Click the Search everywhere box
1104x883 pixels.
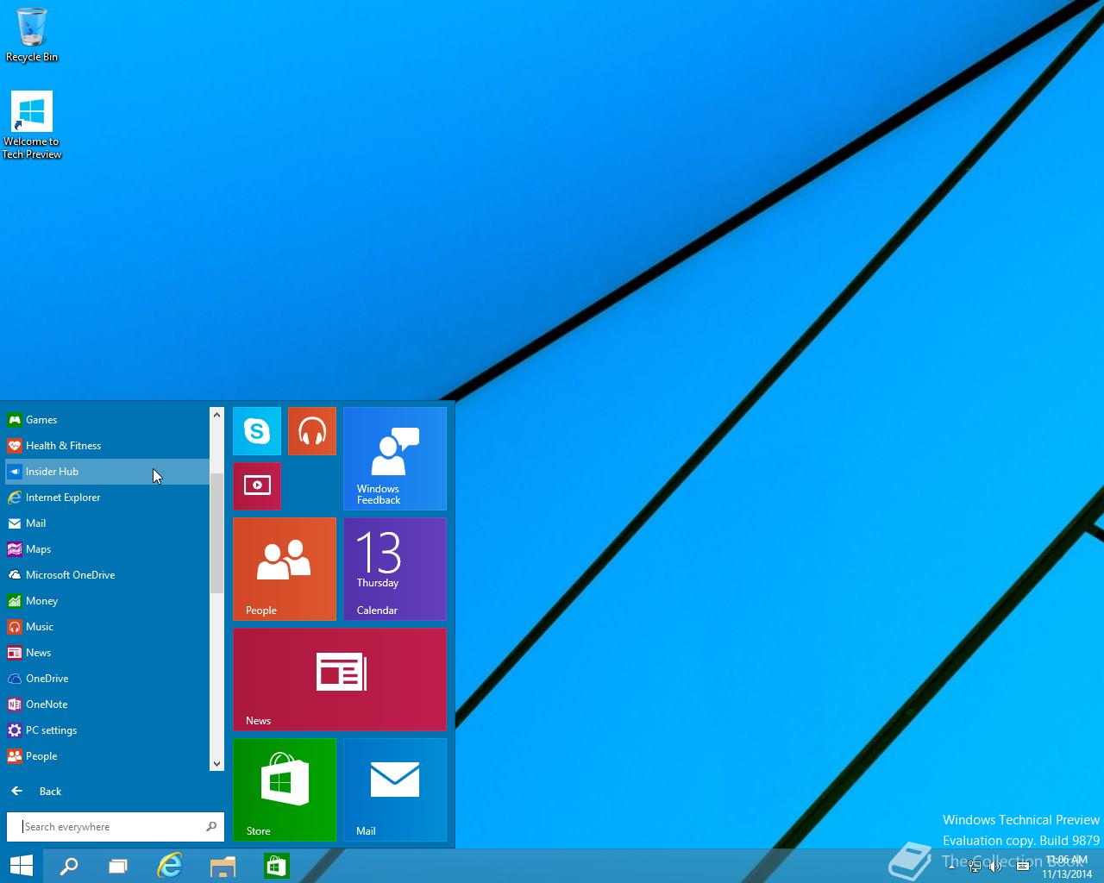116,827
